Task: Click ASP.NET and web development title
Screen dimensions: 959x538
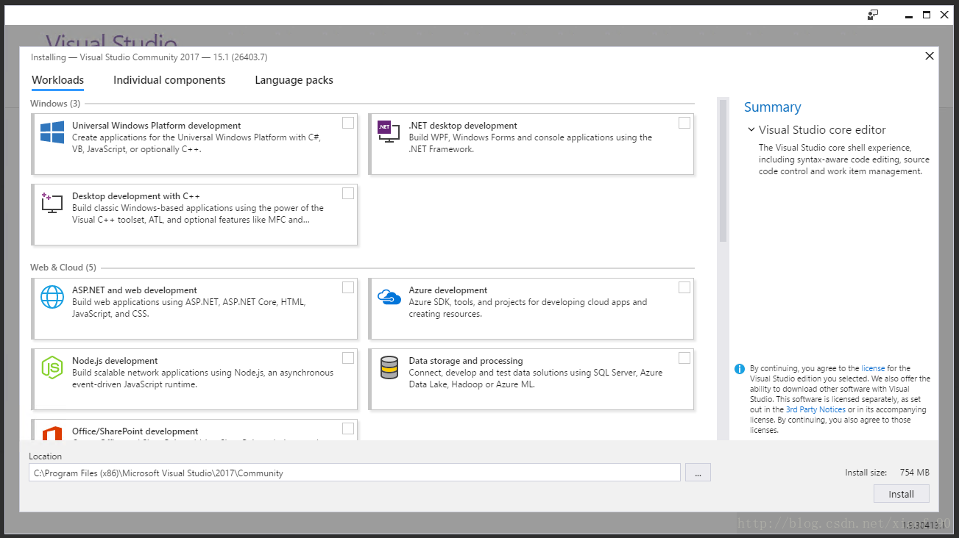Action: coord(135,290)
